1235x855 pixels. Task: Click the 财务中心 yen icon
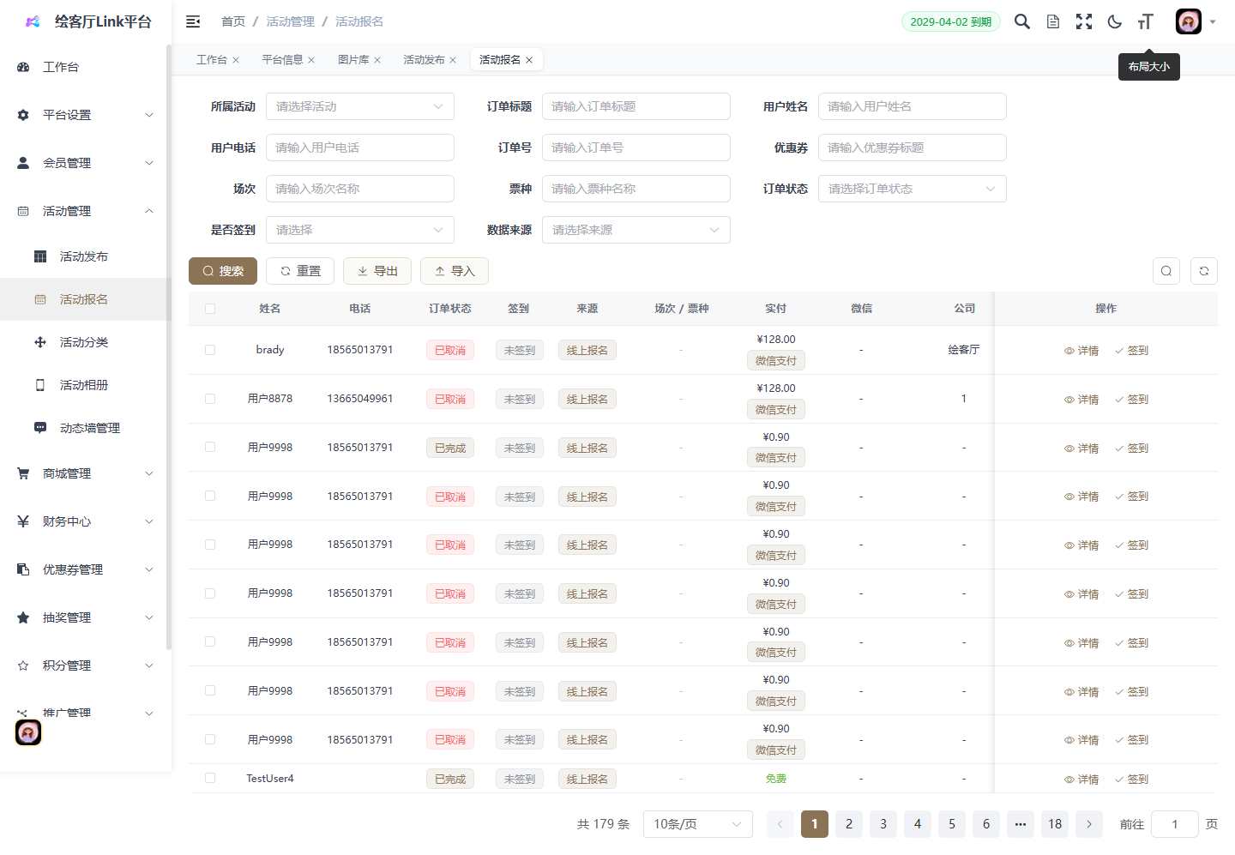tap(23, 521)
